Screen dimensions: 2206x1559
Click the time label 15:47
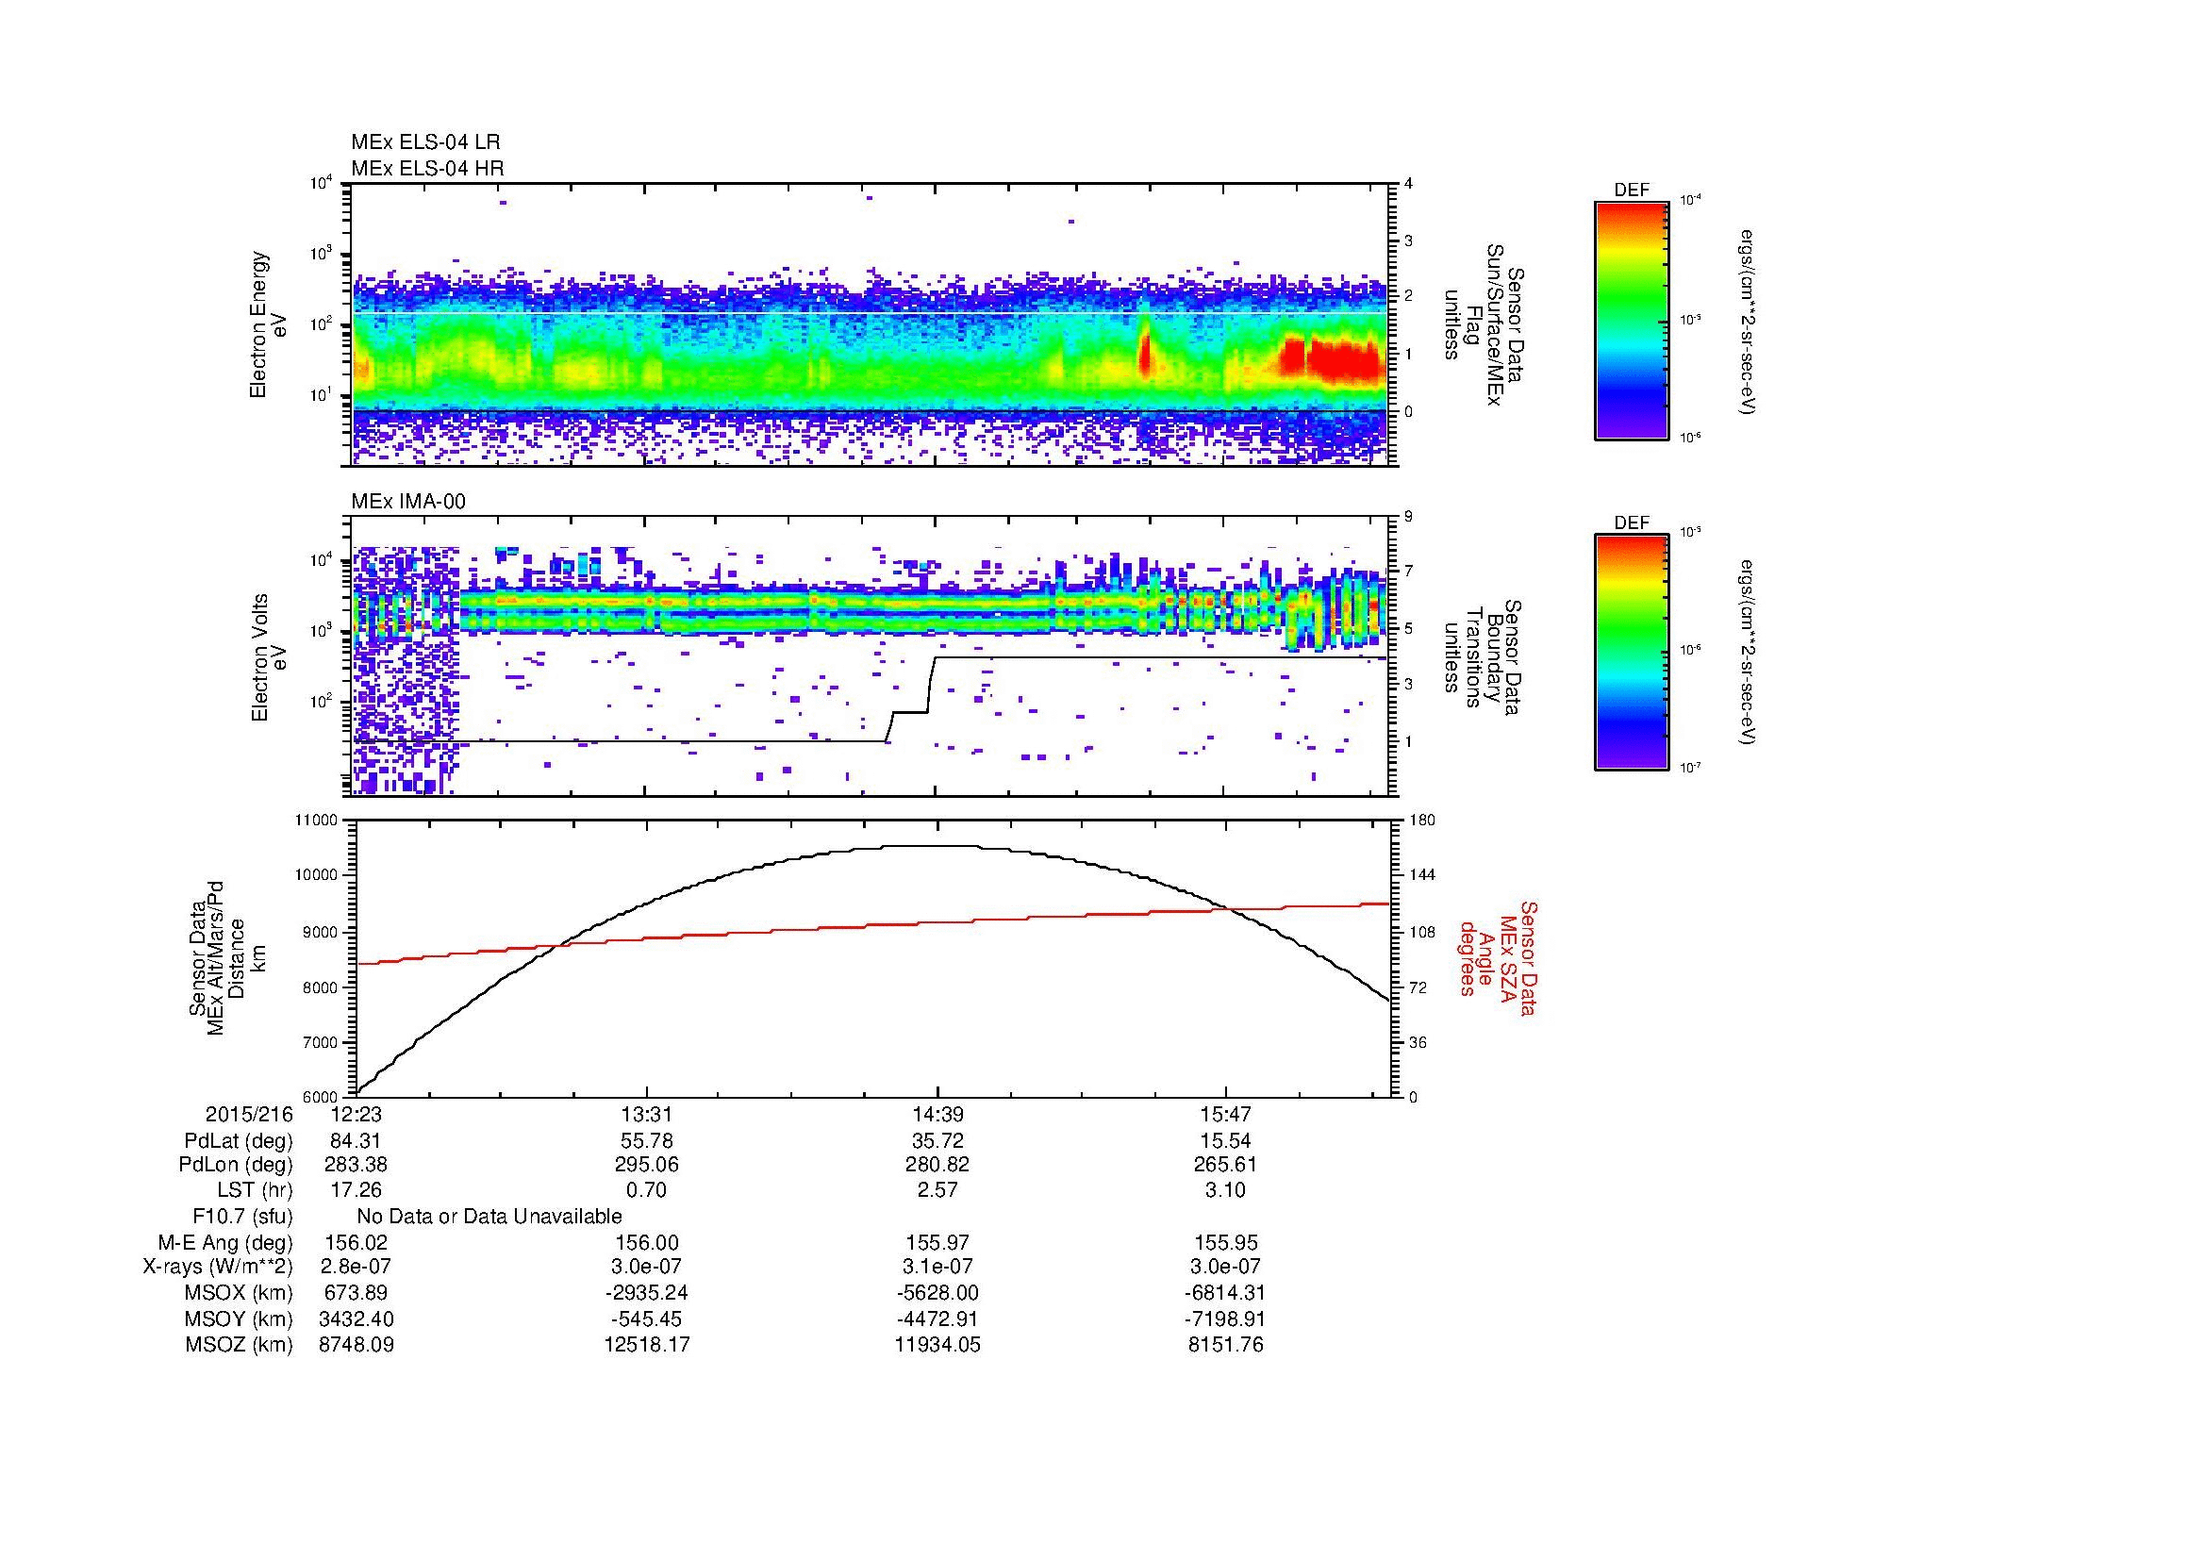pyautogui.click(x=1226, y=1114)
